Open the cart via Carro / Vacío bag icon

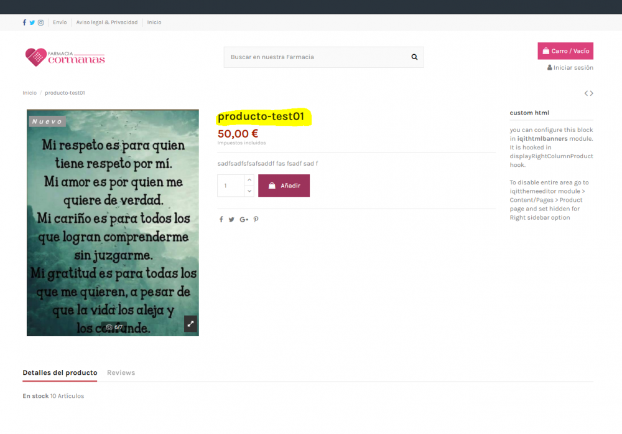(546, 50)
